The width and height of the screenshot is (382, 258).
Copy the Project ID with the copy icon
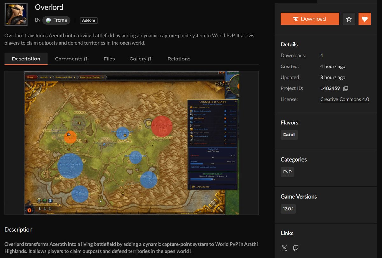(345, 88)
